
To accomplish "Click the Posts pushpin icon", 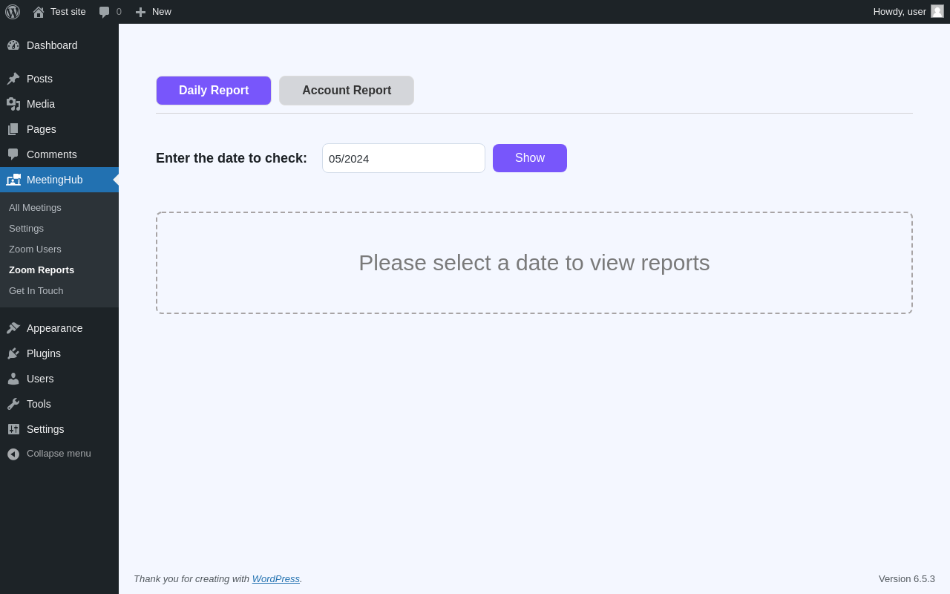I will click(x=13, y=79).
